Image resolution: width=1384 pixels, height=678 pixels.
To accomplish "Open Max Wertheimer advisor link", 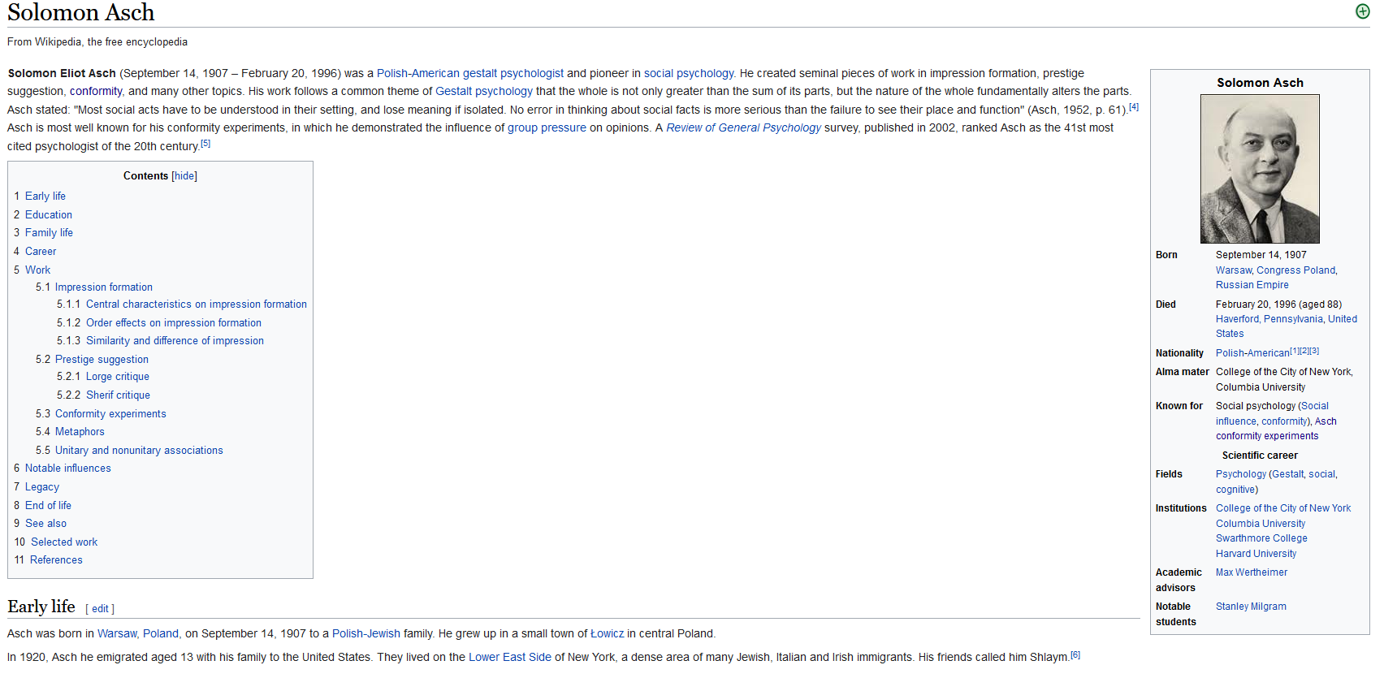I will pos(1252,572).
